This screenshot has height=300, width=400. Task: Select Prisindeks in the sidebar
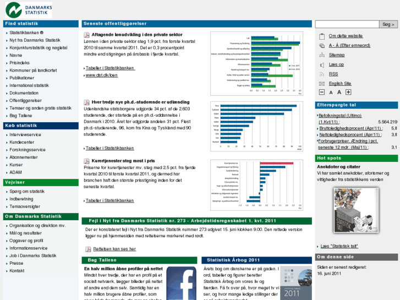tap(19, 63)
